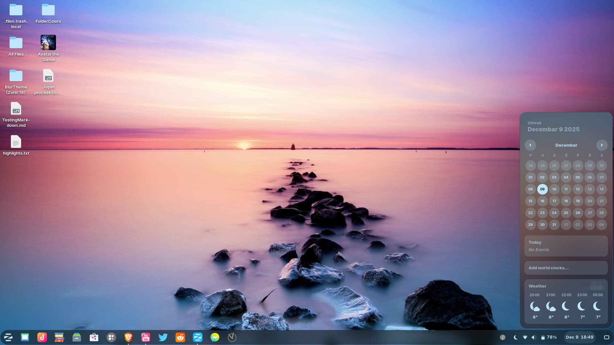
Task: Open the Twitter taskbar icon
Action: [163, 337]
